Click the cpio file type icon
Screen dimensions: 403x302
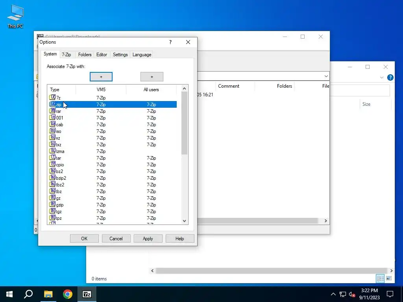52,164
